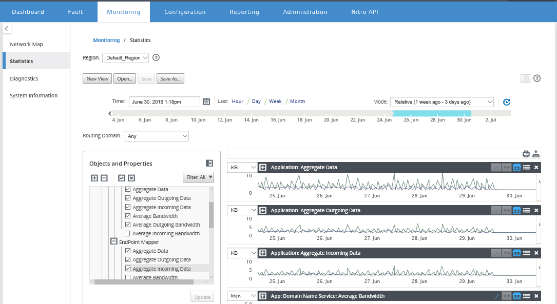The height and width of the screenshot is (304, 557).
Task: Open menu icon on Aggregate Outgoing Data chart
Action: [x=527, y=210]
